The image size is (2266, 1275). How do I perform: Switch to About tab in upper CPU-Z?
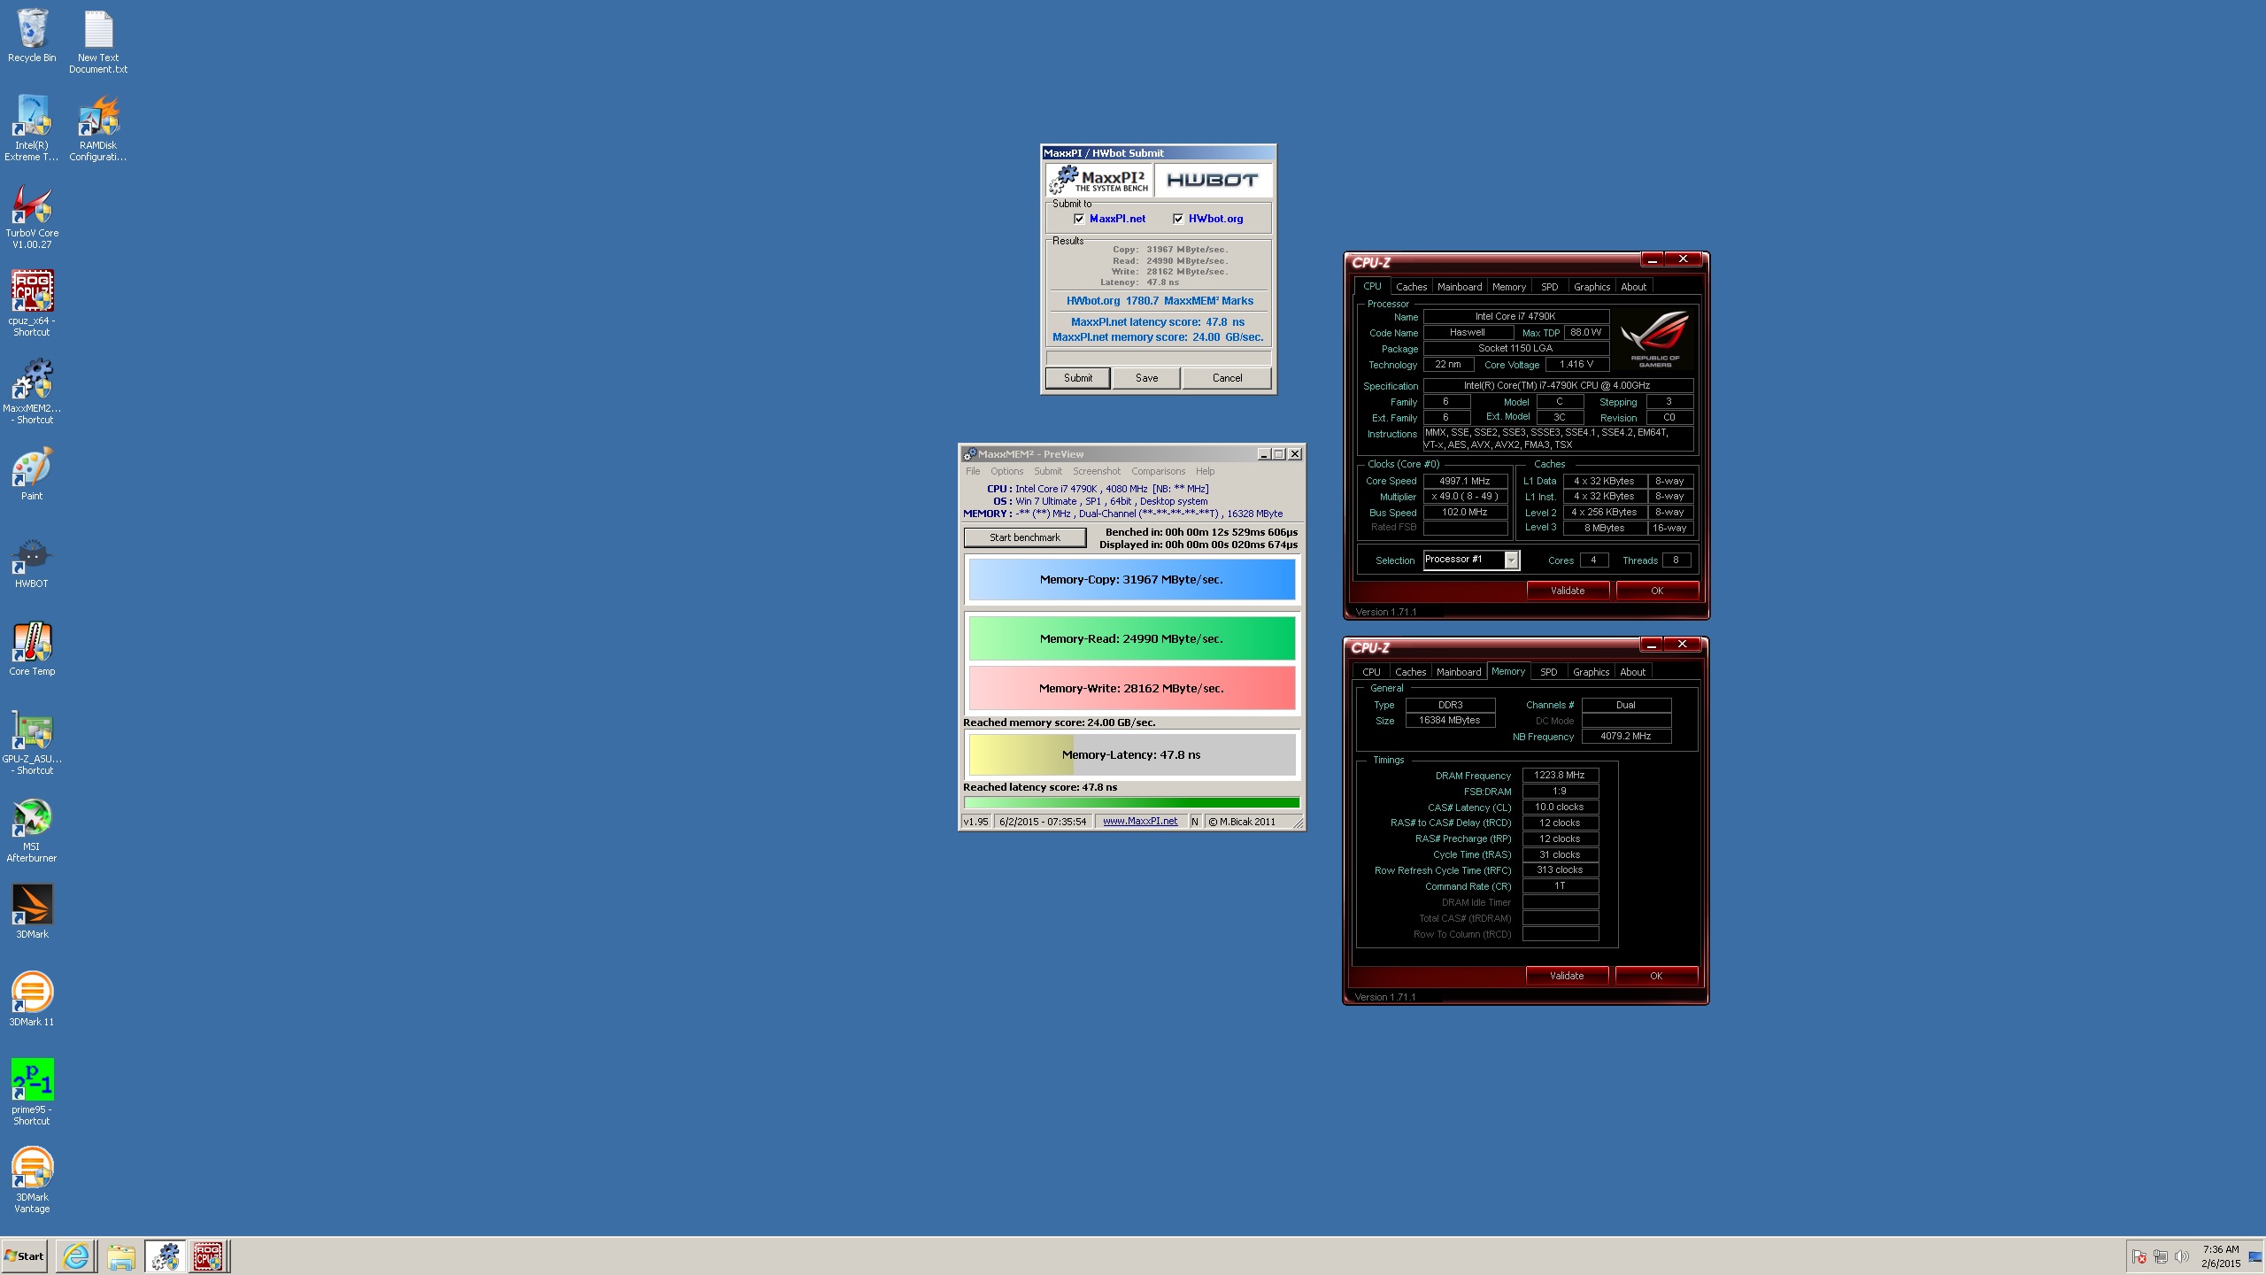[x=1633, y=287]
